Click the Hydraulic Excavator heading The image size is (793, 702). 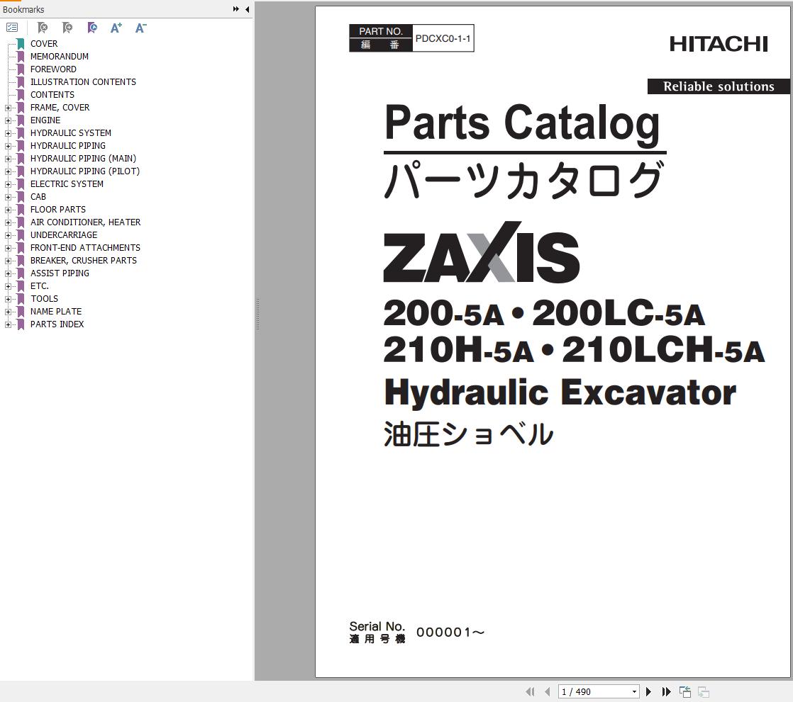tap(560, 393)
